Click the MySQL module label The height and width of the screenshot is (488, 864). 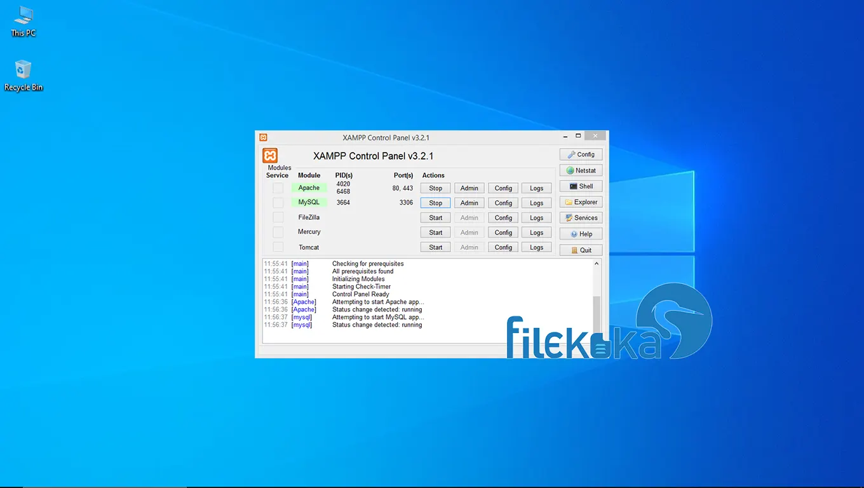[309, 202]
